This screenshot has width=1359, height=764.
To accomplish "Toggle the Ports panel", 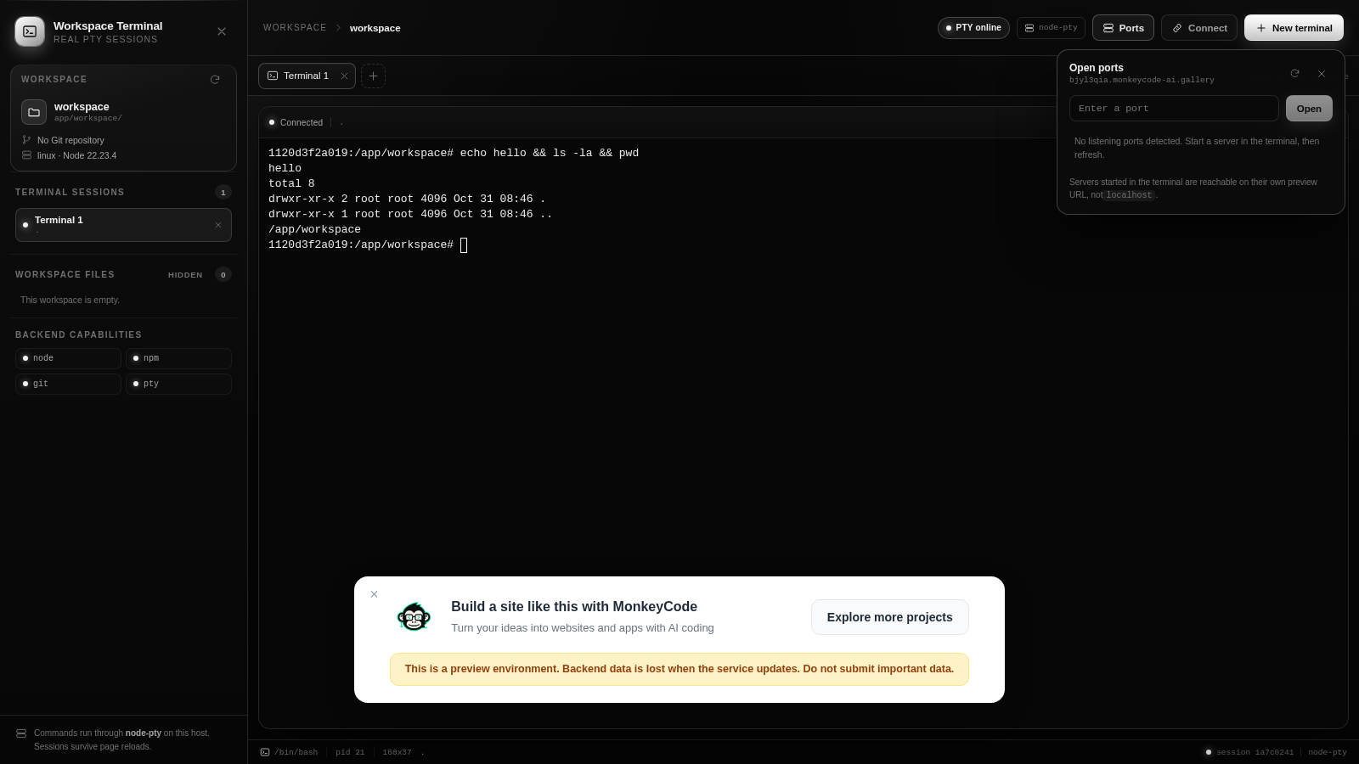I will (x=1123, y=28).
